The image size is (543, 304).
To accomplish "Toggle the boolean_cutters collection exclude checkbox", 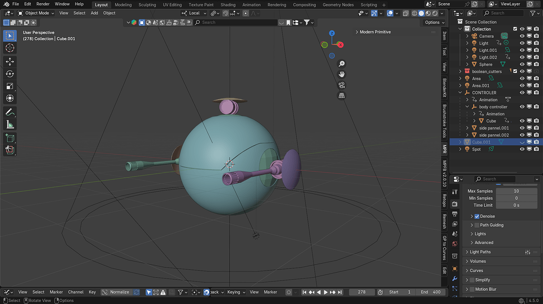I will click(515, 71).
